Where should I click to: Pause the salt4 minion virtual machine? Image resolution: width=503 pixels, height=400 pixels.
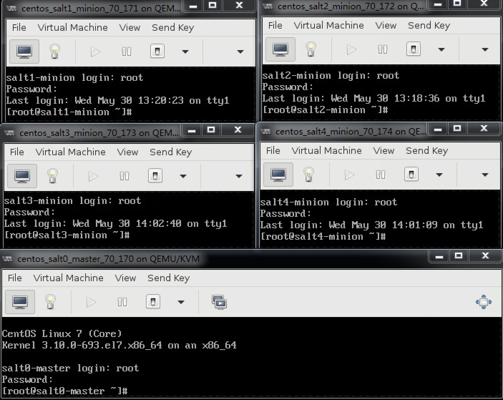tap(381, 175)
